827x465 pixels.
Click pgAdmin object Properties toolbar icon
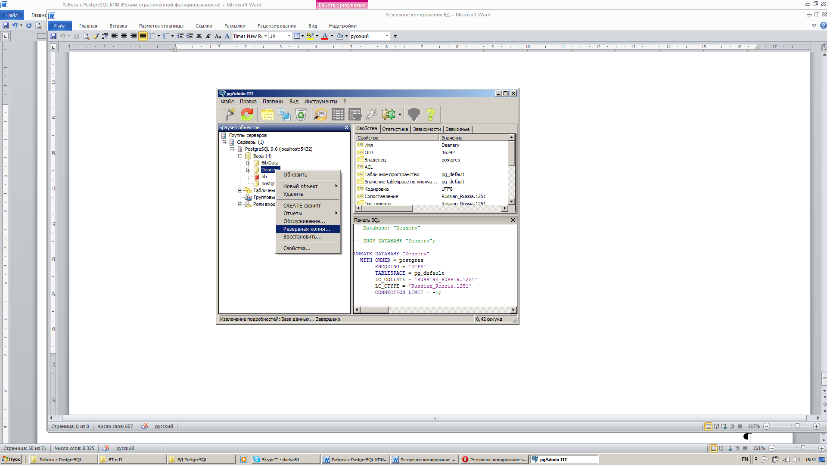267,114
